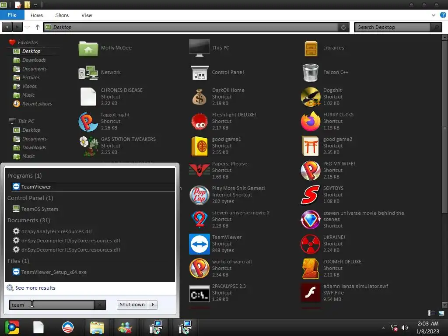Select the GAS STATION TWEAKERS flower icon
The width and height of the screenshot is (448, 336).
(x=88, y=146)
